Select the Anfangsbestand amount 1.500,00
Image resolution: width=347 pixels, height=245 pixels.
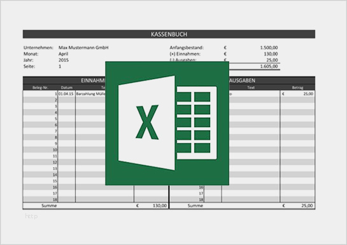(269, 47)
